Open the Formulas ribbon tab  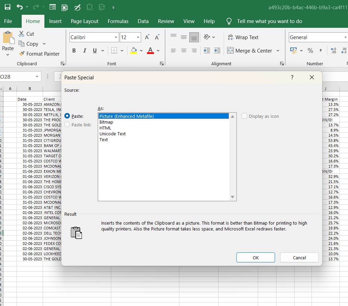pyautogui.click(x=118, y=21)
